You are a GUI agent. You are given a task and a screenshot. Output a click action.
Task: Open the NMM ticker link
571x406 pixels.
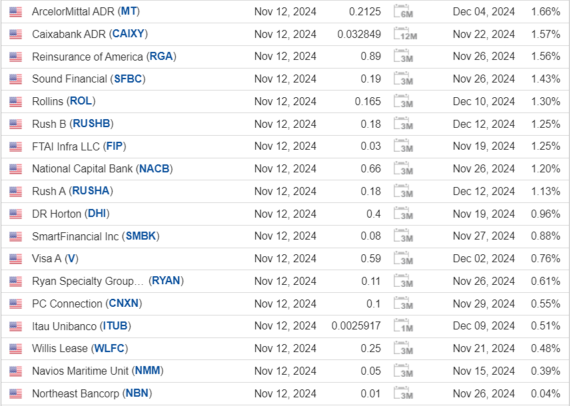click(147, 371)
